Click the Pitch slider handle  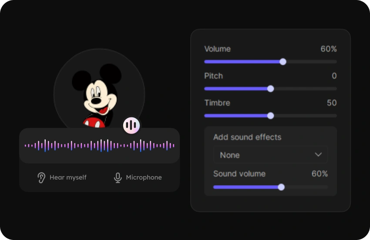pos(270,89)
